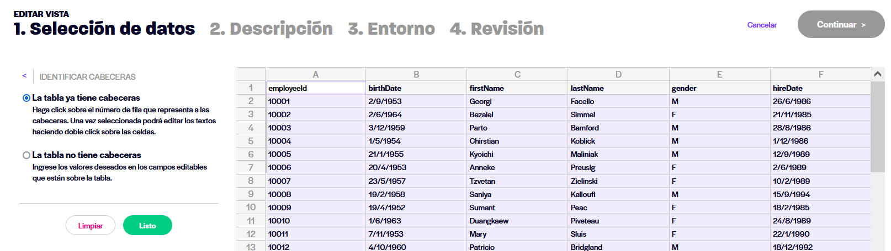Click row number 1 as header row
891x251 pixels.
pyautogui.click(x=251, y=88)
